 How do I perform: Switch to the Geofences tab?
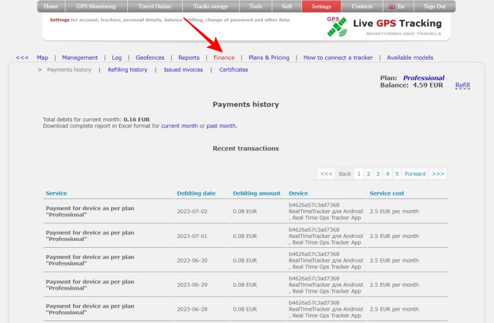[x=150, y=58]
